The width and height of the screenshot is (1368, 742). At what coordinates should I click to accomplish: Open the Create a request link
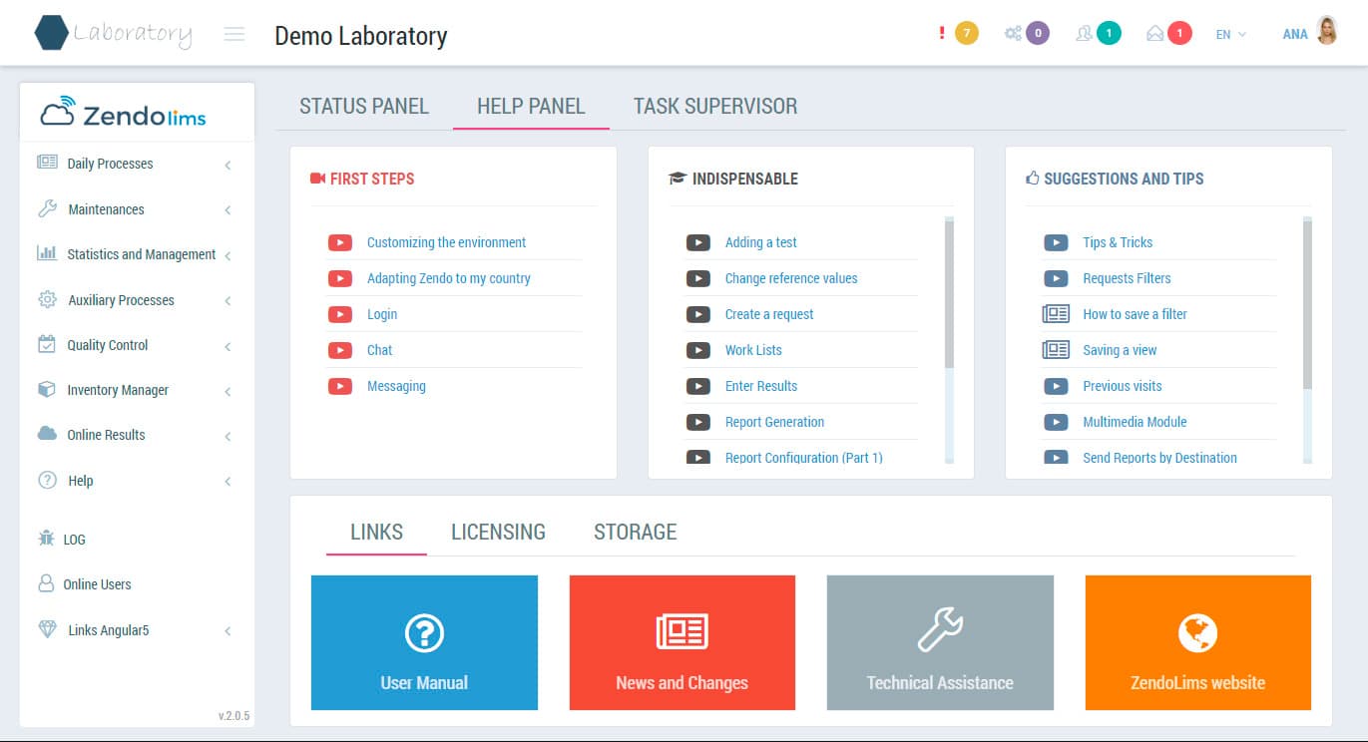(769, 314)
